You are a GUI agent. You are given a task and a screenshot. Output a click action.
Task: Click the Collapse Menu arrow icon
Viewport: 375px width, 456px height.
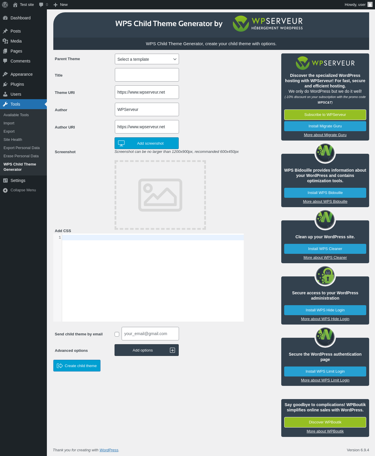point(5,190)
